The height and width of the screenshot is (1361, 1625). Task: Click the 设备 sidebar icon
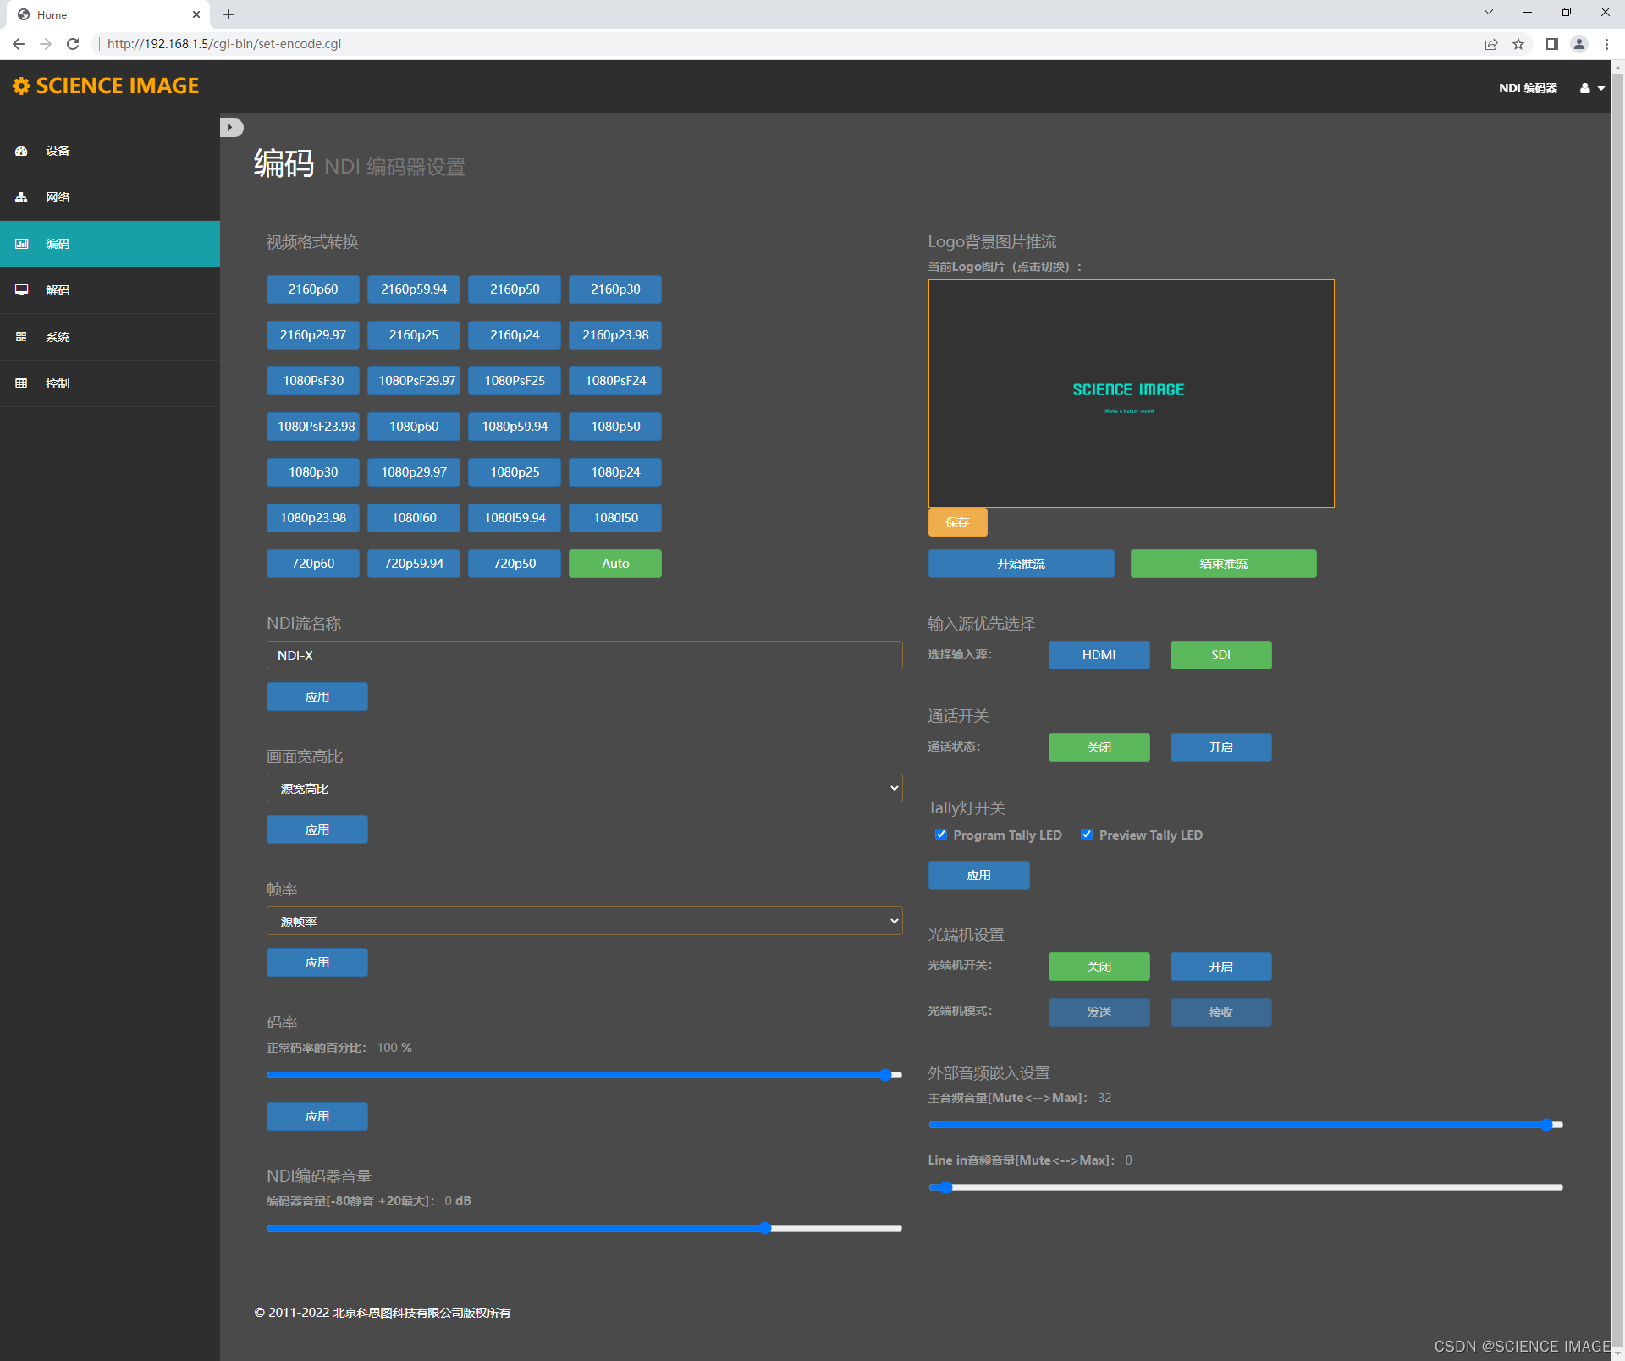point(22,150)
